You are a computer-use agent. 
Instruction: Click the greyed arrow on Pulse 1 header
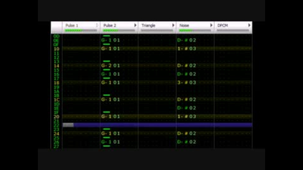[97, 25]
